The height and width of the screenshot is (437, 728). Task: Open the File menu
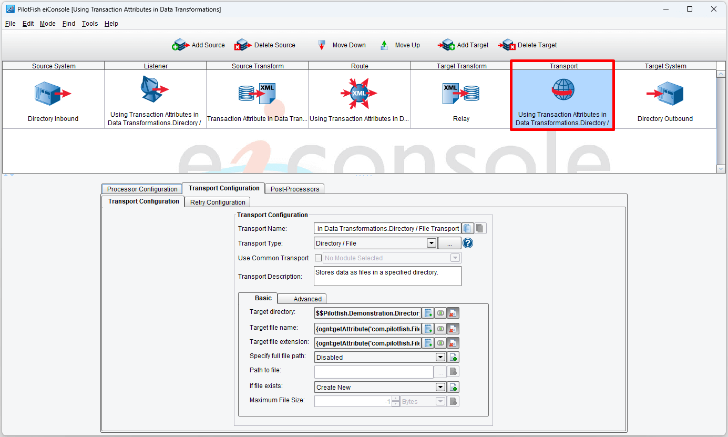(x=11, y=24)
